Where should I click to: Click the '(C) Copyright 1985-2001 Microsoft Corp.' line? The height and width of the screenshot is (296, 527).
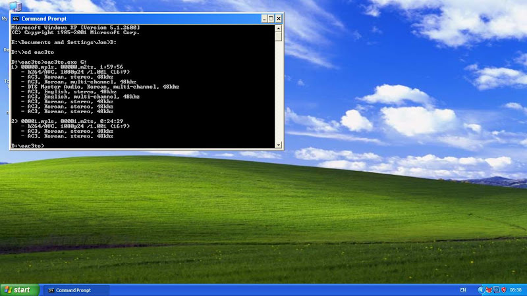[x=75, y=32]
